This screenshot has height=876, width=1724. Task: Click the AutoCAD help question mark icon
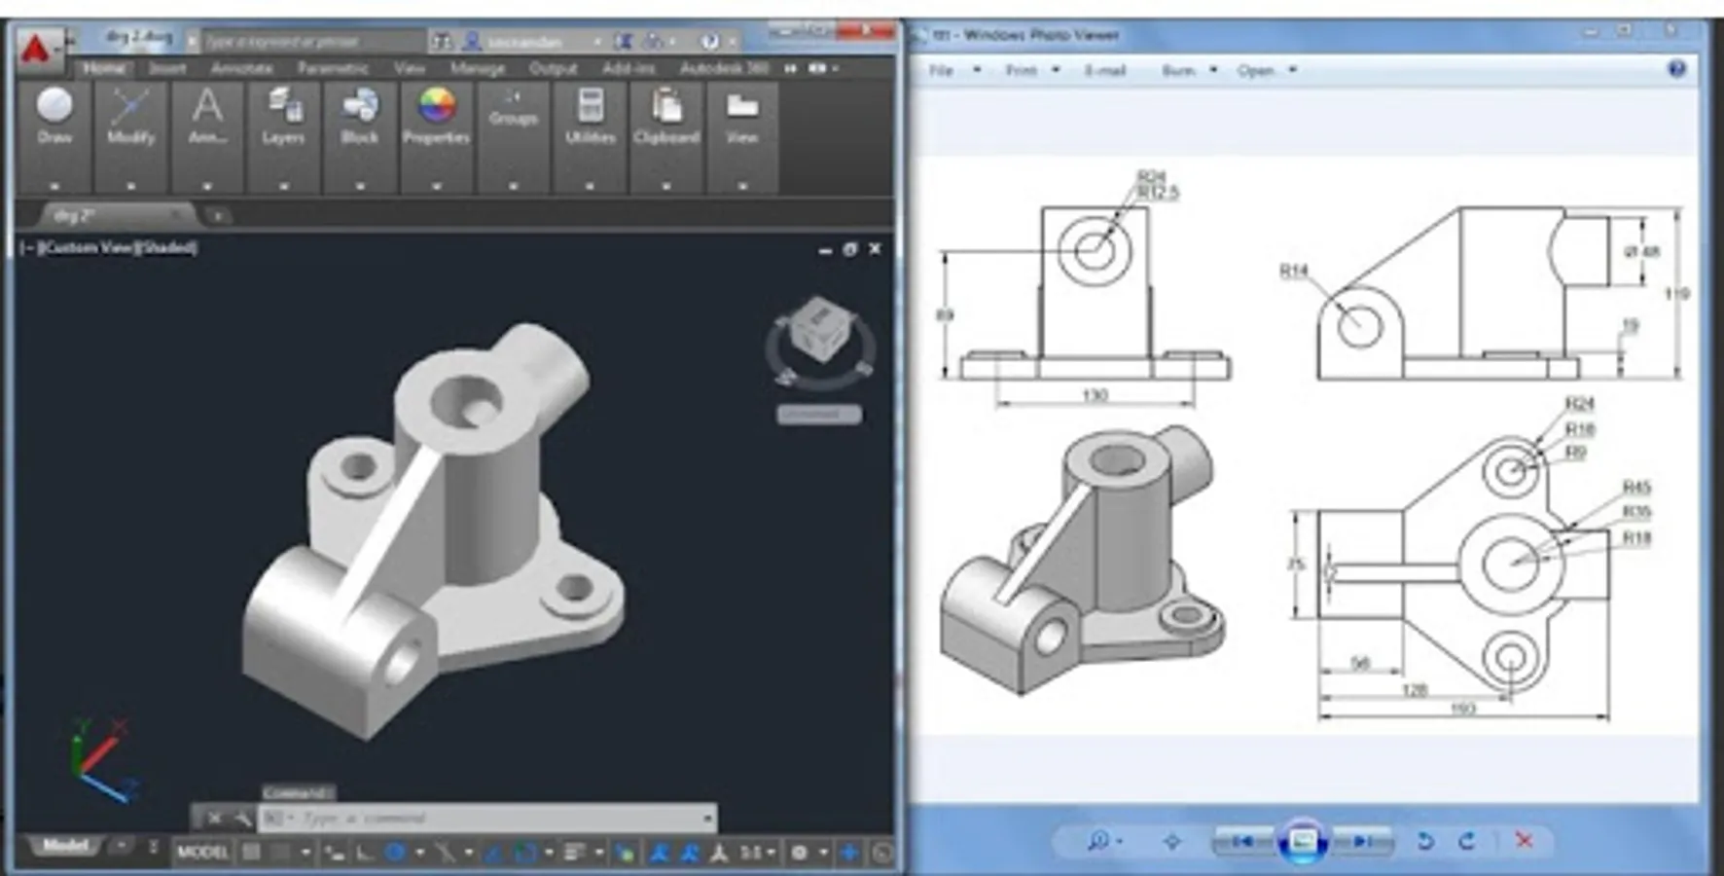tap(709, 41)
